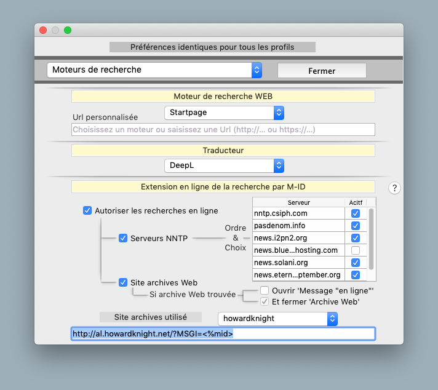Click the server list vertical scrollbar

click(371, 240)
